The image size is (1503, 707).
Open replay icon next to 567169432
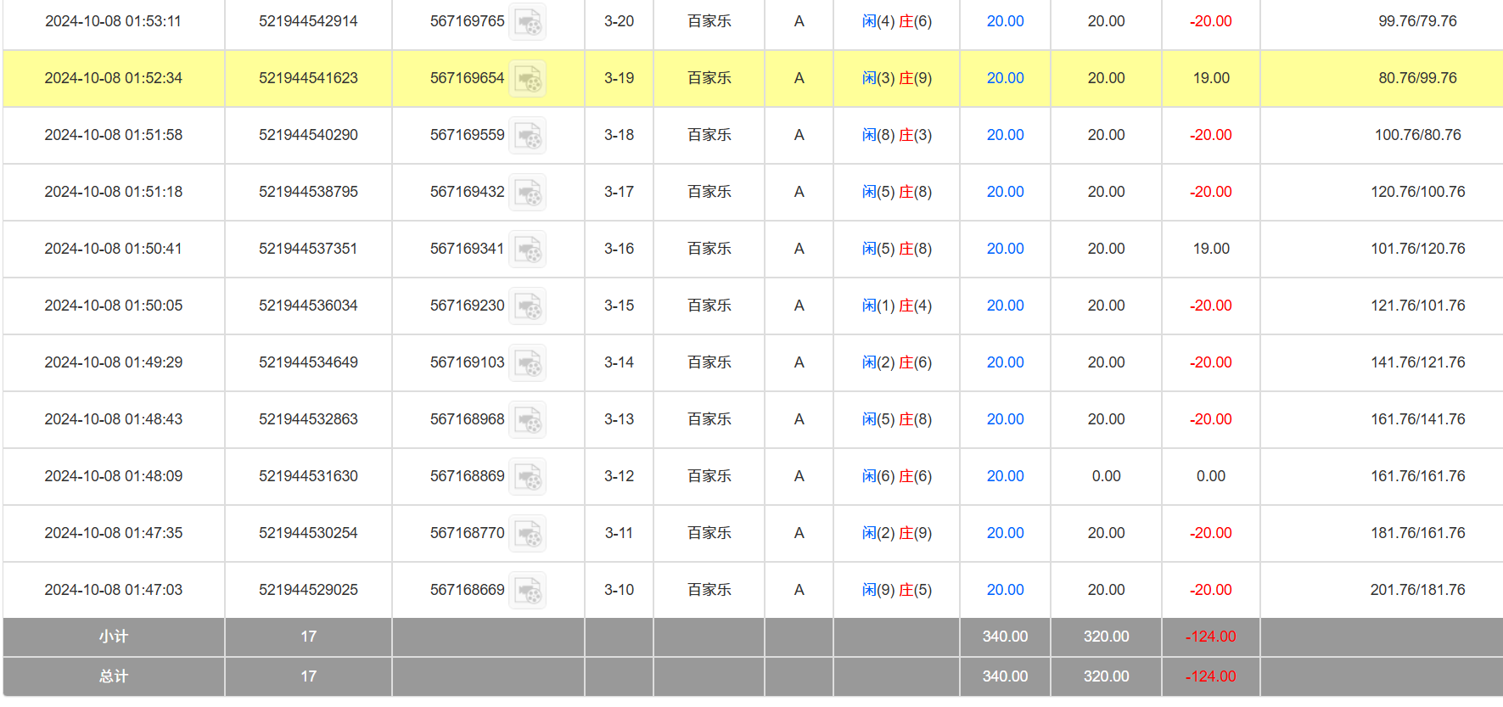click(x=527, y=193)
